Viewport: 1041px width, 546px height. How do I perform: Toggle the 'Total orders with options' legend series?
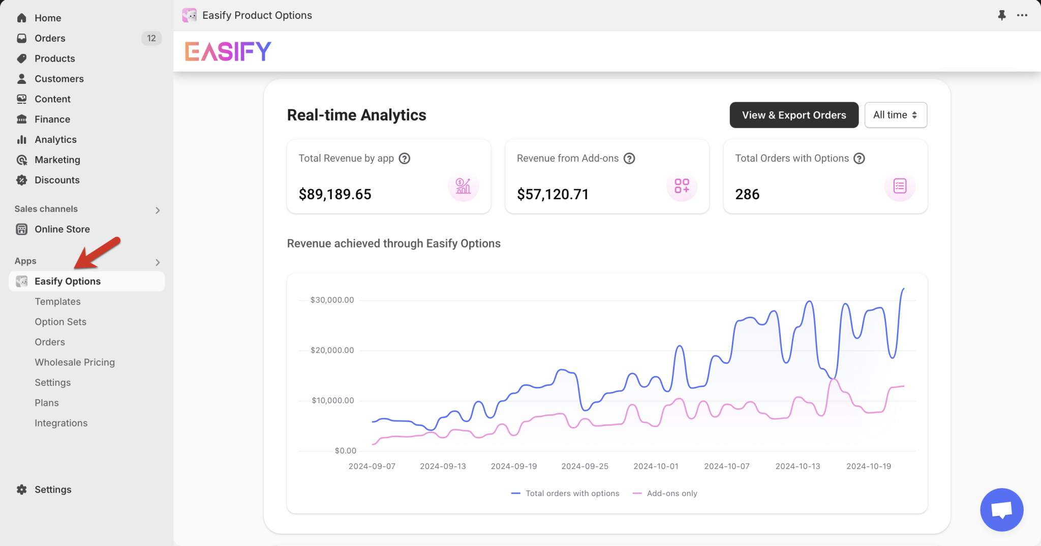(565, 493)
